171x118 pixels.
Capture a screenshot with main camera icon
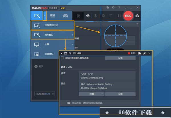(x=137, y=16)
